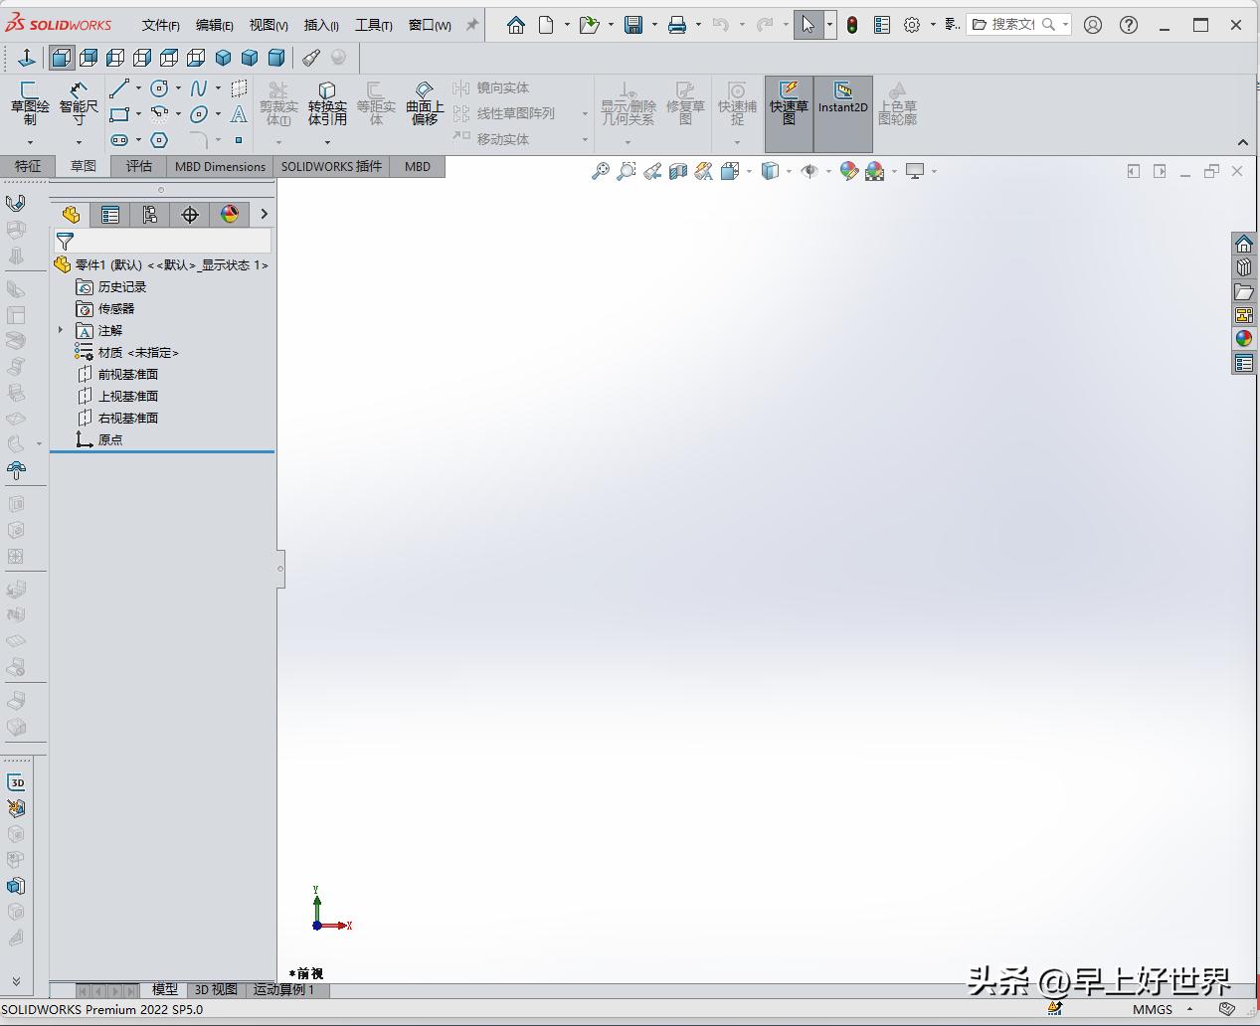
Task: Open the 插入 menu
Action: (321, 25)
